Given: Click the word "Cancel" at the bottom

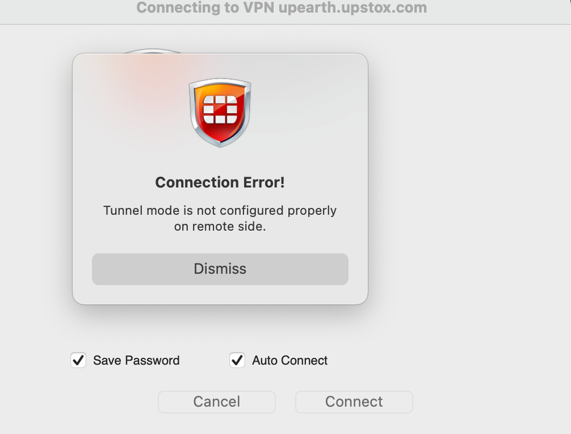Looking at the screenshot, I should click(217, 402).
